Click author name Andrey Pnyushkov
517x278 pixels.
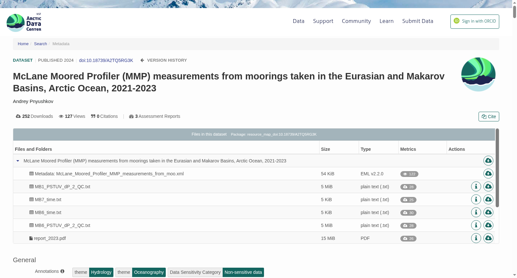coord(33,101)
